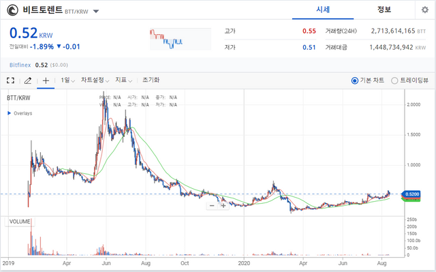
Task: Click the Oct label on time axis
Action: click(x=185, y=263)
